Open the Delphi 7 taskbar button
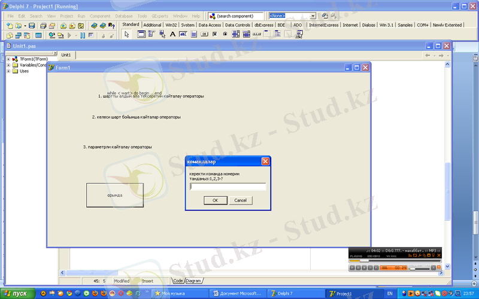The image size is (479, 299). coord(295,294)
